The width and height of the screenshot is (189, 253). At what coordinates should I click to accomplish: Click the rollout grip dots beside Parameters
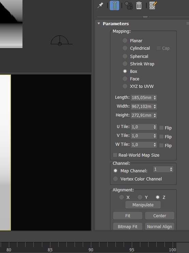coord(188,23)
